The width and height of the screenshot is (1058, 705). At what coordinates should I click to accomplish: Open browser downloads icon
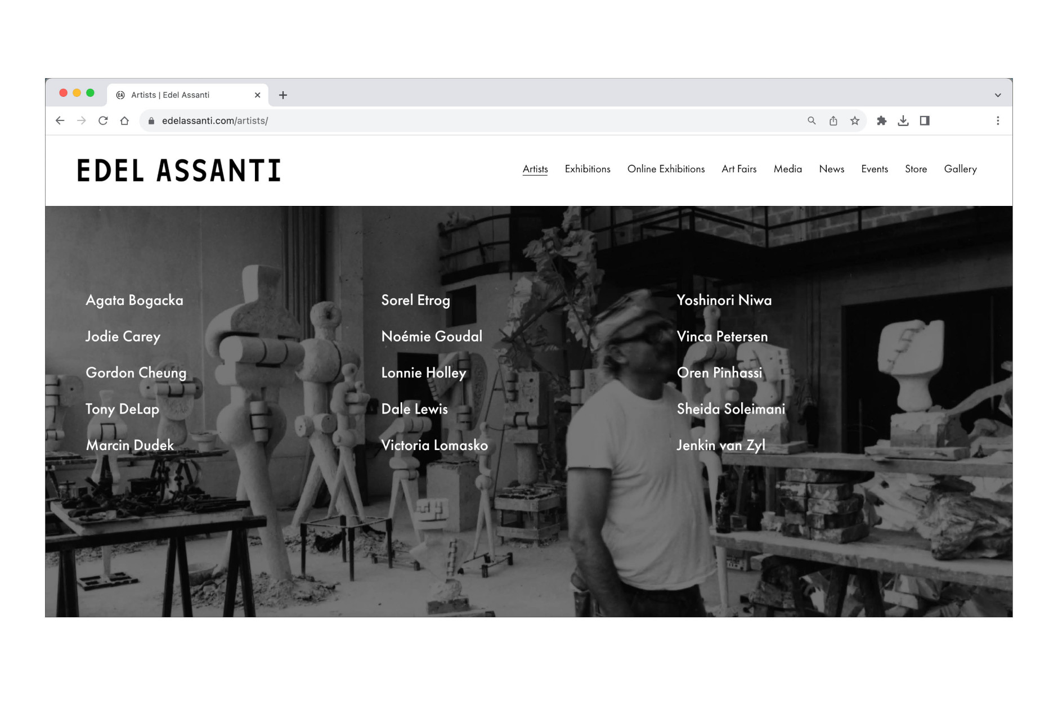903,120
